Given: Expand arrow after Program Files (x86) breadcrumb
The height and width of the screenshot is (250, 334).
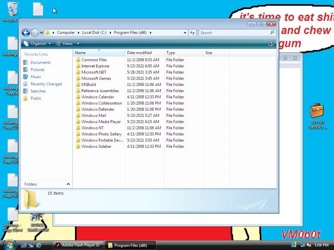Looking at the screenshot, I should click(x=151, y=33).
